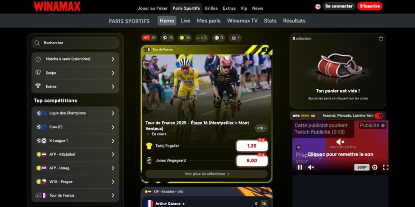Filter events by cycling icon (2)
This screenshot has height=207, width=415.
coord(202,38)
